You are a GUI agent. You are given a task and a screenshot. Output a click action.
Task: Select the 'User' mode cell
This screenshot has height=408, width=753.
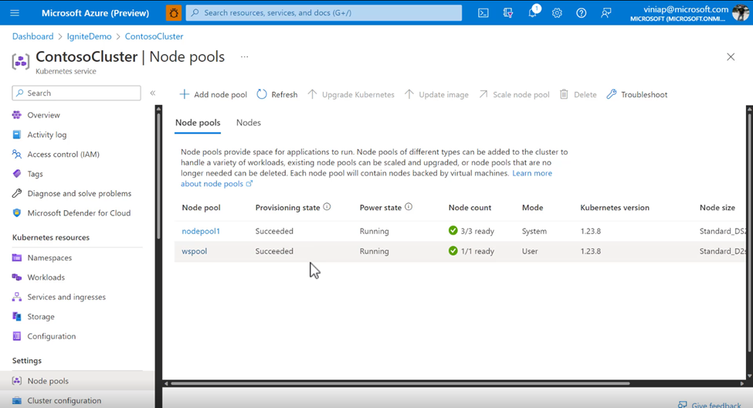(530, 251)
